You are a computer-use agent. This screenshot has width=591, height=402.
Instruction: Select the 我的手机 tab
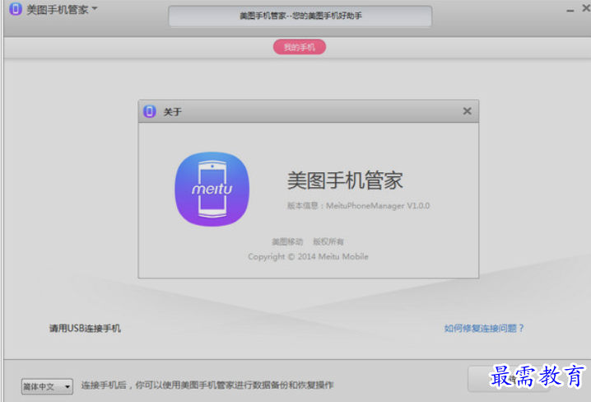300,47
